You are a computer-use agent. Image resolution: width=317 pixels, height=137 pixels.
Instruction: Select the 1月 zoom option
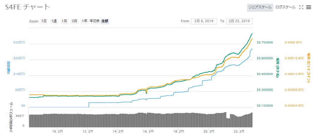[x=64, y=21]
